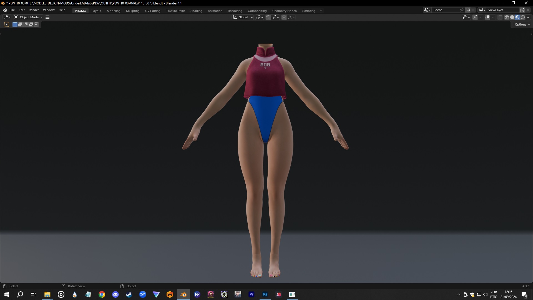Click the pin scene icon
533x300 pixels.
462,10
